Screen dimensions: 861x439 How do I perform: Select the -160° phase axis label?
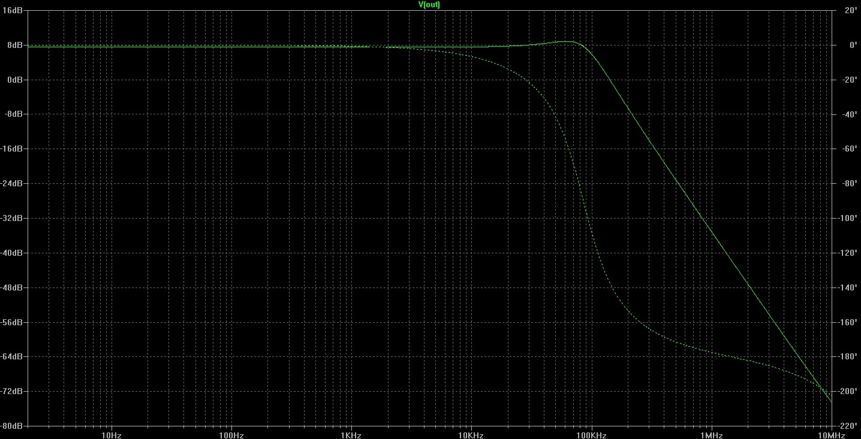point(848,322)
